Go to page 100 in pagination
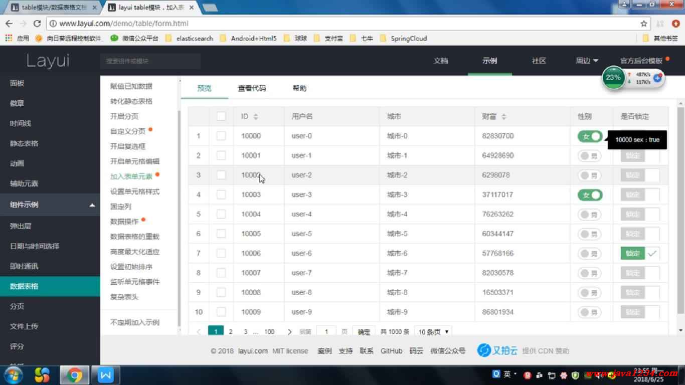This screenshot has height=385, width=685. click(269, 332)
